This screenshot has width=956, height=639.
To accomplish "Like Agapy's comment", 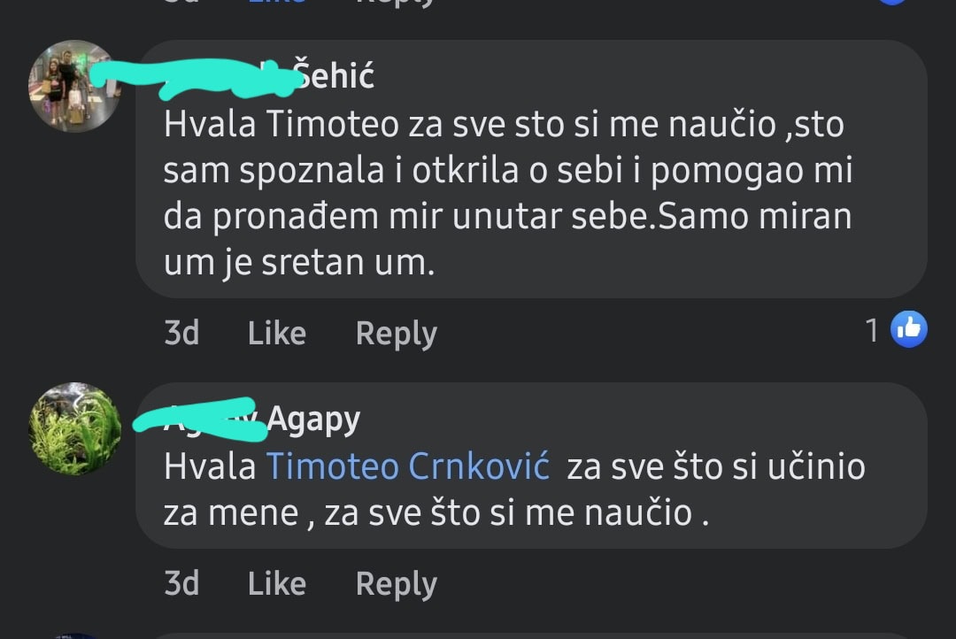I will click(277, 583).
